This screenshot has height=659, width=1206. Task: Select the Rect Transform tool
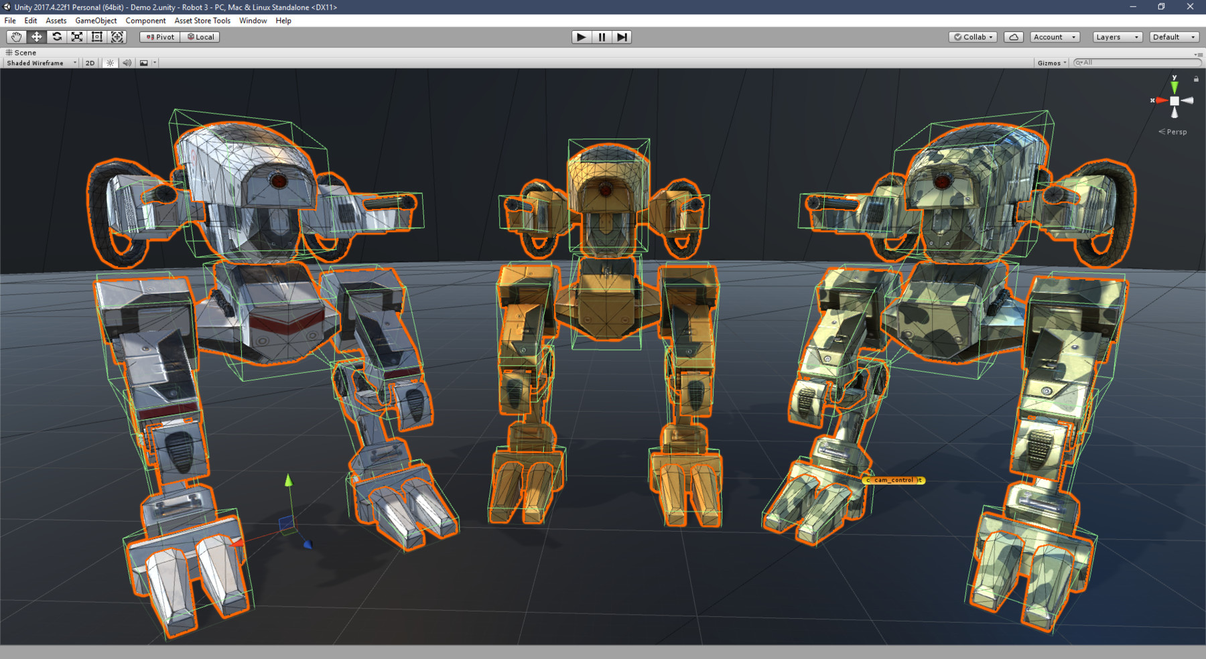tap(97, 37)
